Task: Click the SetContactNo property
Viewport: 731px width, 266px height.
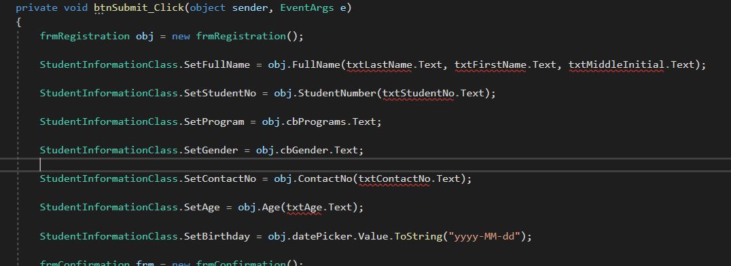Action: click(220, 178)
